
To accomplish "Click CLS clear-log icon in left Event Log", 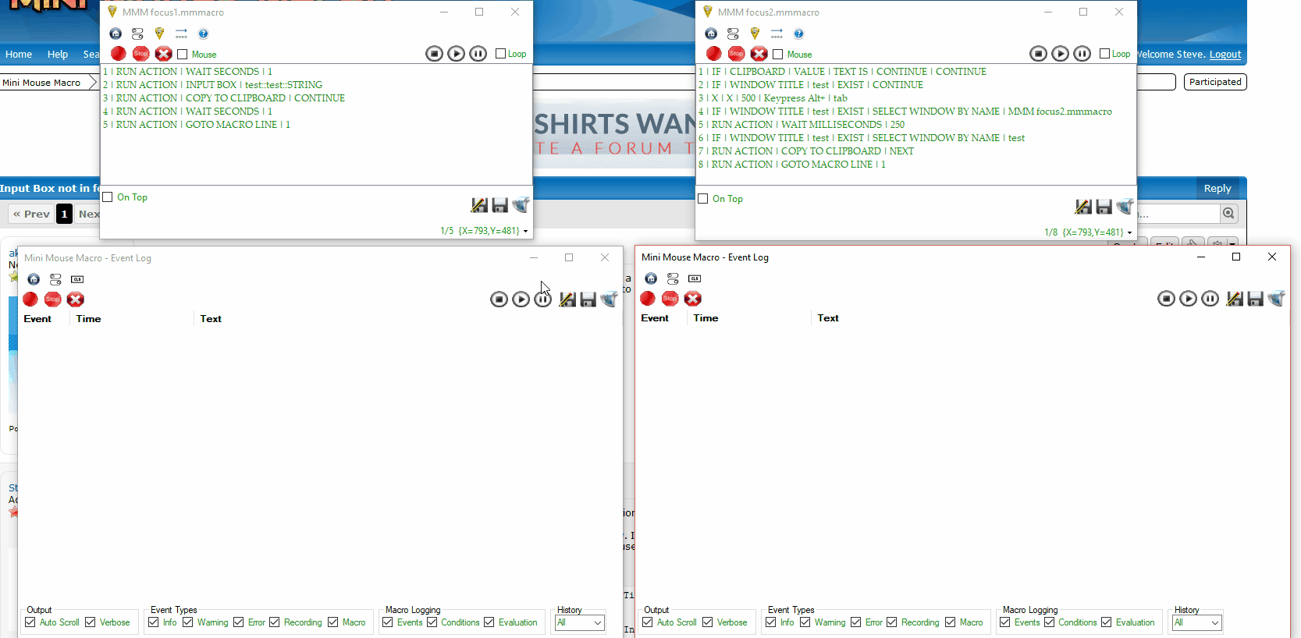I will pos(77,279).
